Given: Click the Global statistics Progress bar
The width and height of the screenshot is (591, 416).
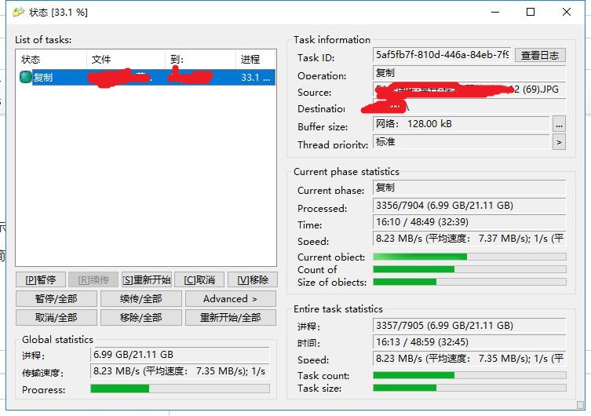Looking at the screenshot, I should tap(180, 389).
